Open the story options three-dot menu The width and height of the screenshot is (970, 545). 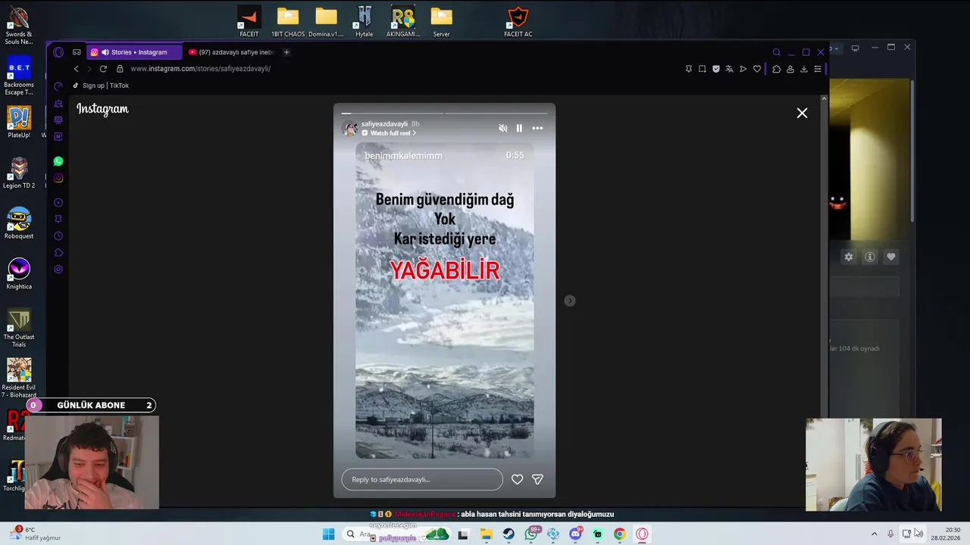pos(537,128)
